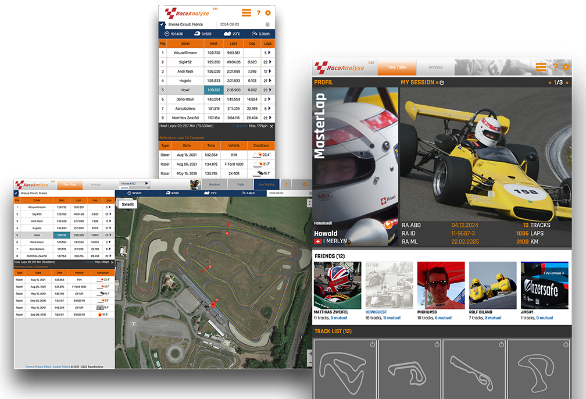Click wind flag icon at 0.8kph mobile
Viewport: 586px width, 399px height.
[x=255, y=34]
